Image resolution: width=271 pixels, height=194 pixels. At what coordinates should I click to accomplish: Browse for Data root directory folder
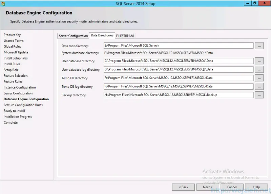[x=259, y=46]
